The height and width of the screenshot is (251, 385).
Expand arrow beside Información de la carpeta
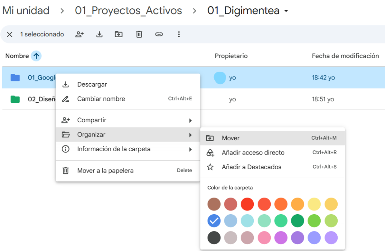point(190,149)
